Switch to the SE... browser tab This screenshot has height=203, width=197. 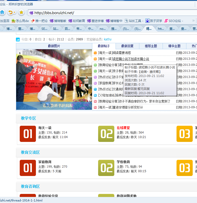[44, 29]
